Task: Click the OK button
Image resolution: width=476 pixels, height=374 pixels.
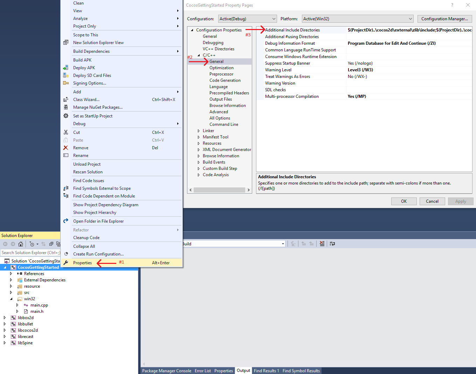Action: coord(404,201)
